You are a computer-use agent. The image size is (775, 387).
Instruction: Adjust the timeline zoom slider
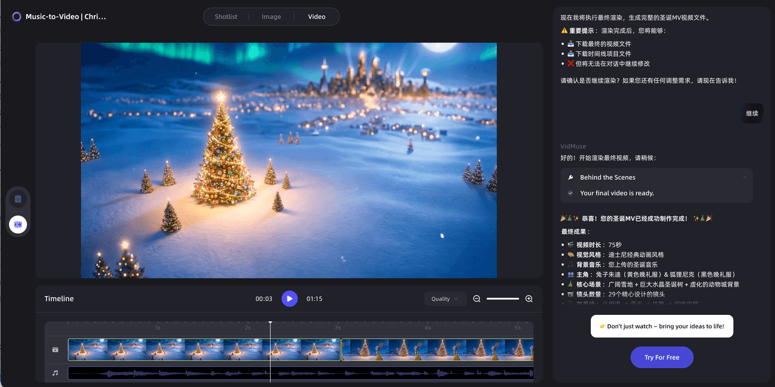[503, 299]
